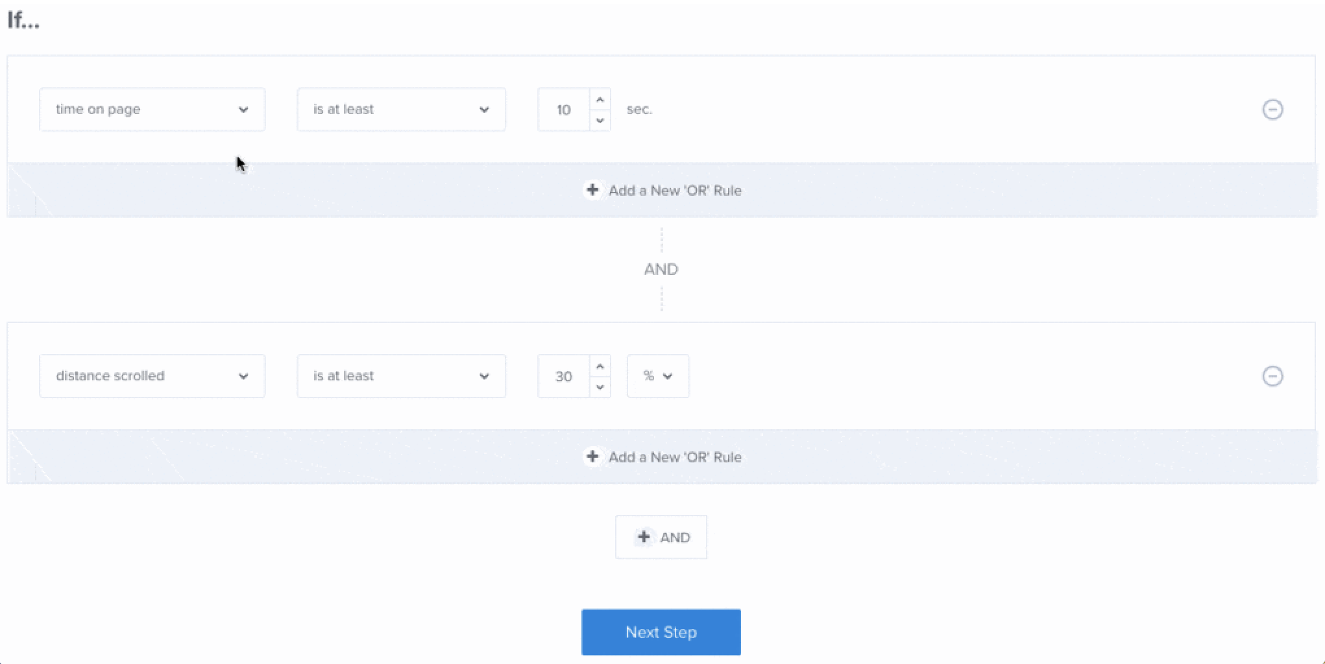
Task: Increase the time on page seconds value
Action: [600, 100]
